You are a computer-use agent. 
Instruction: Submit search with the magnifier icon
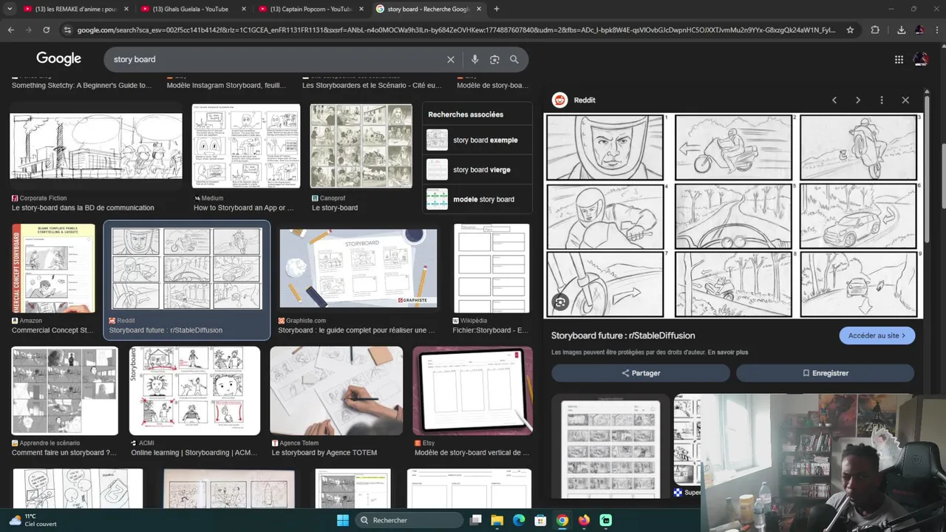pos(514,59)
